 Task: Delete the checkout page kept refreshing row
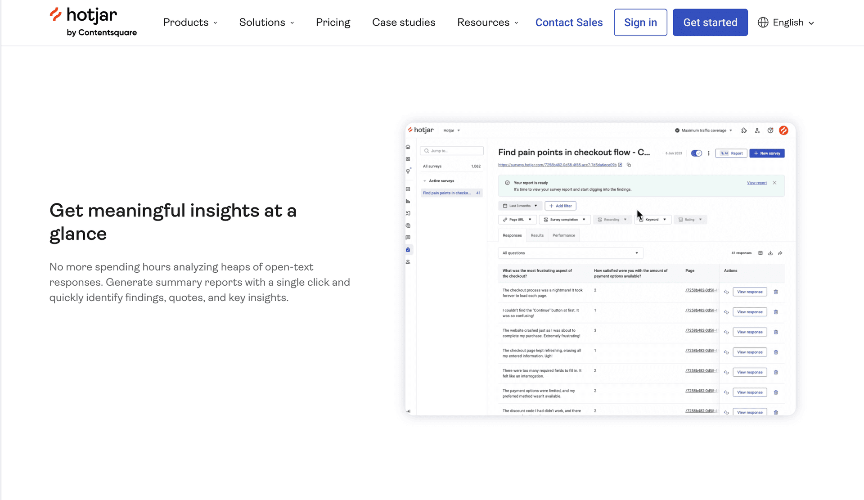coord(776,352)
